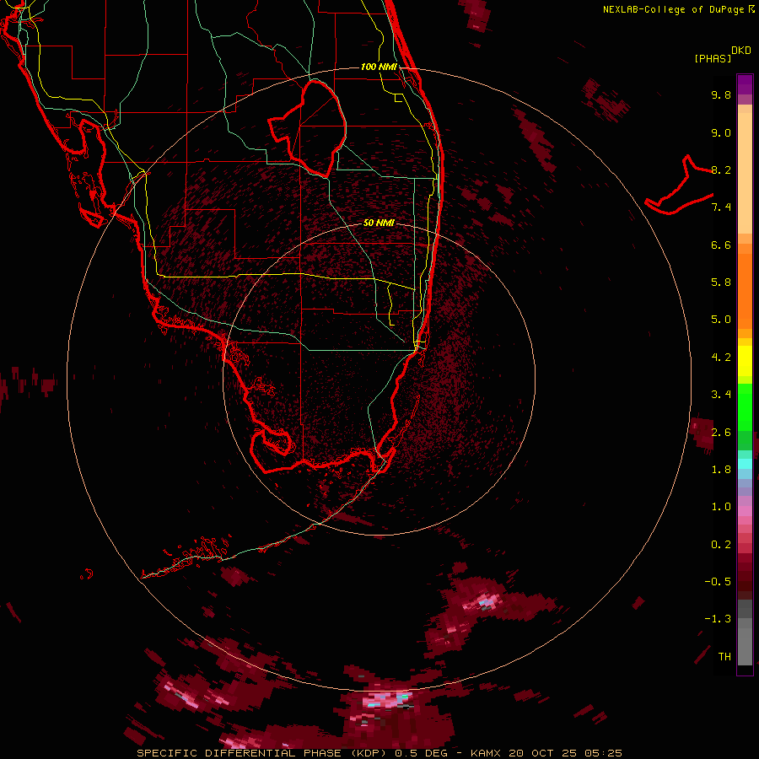This screenshot has width=759, height=759.
Task: Click the 100 NMI range ring label
Action: [379, 67]
